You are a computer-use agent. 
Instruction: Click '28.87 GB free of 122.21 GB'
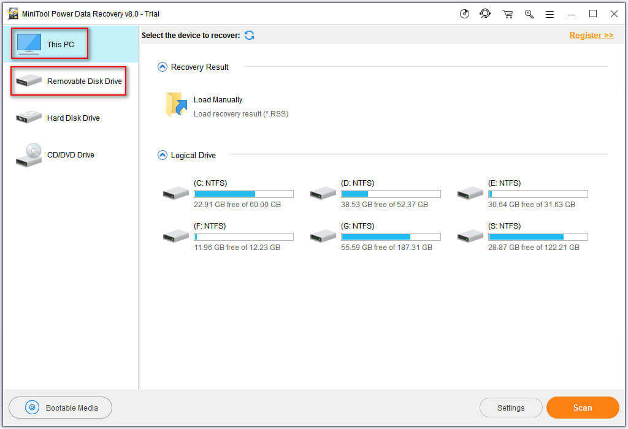(x=534, y=248)
